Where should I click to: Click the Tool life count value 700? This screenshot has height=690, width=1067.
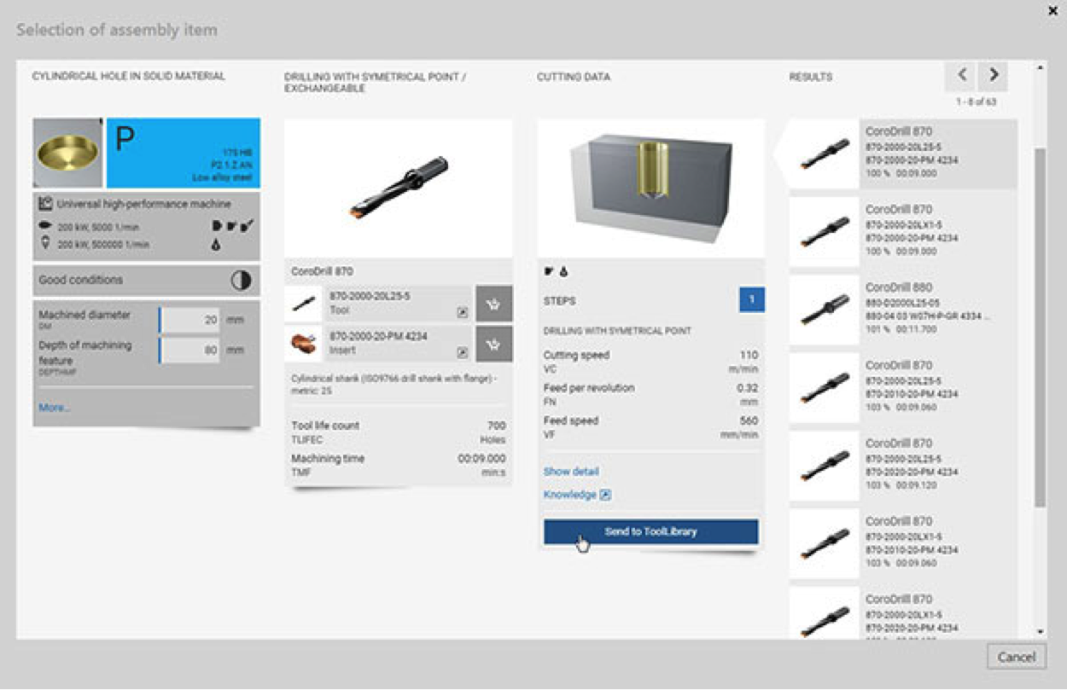pyautogui.click(x=496, y=426)
